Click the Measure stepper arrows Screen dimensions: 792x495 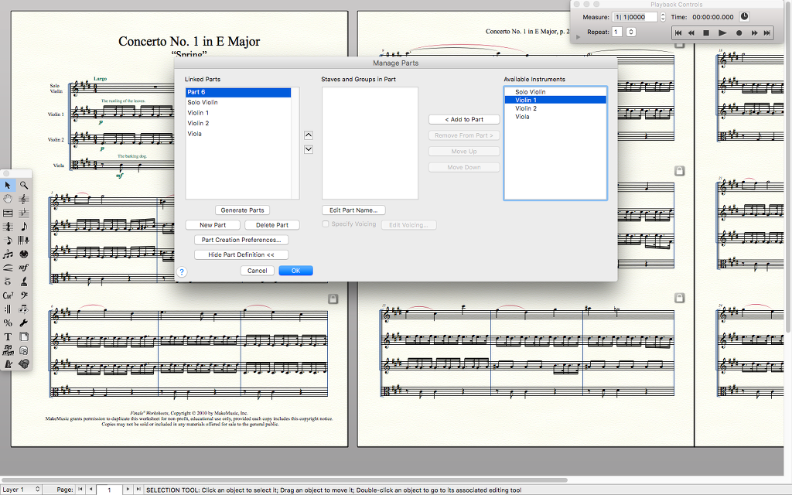[663, 17]
